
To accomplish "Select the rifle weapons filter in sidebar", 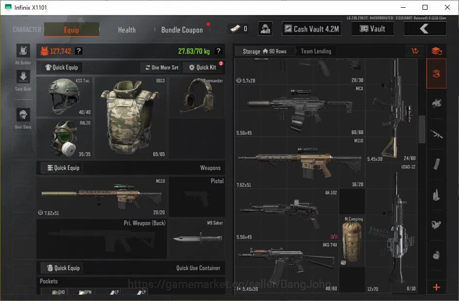I will [437, 135].
